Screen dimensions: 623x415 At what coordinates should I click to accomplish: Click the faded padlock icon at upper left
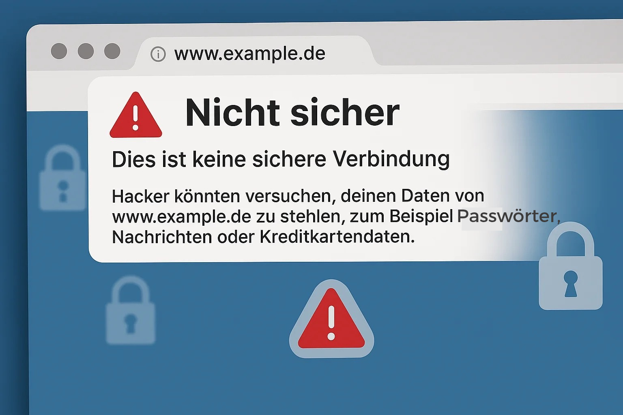(62, 178)
